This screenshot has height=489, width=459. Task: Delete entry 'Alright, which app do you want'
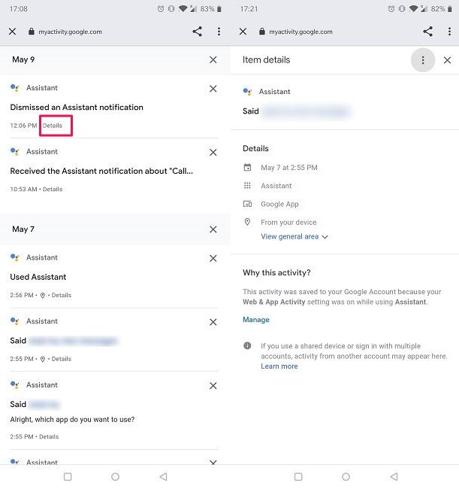click(x=213, y=385)
